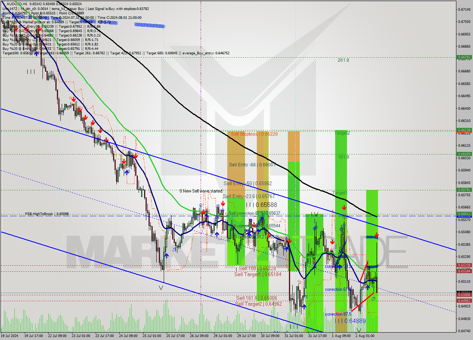The image size is (473, 340).
Task: Select the 'Sell Target1 | 0.65184' label
Action: [258, 274]
